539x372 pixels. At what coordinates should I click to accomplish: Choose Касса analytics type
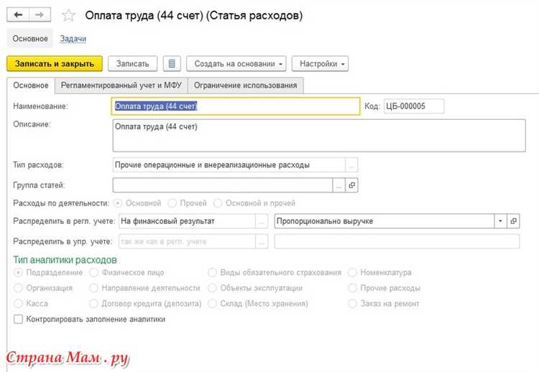point(18,304)
